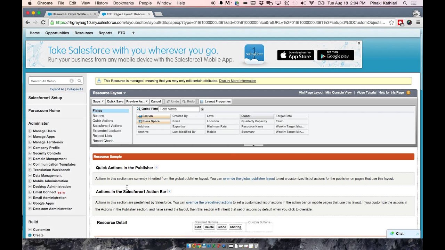This screenshot has width=445, height=250.
Task: Close the Salesforce1 mobile app banner
Action: click(x=359, y=43)
